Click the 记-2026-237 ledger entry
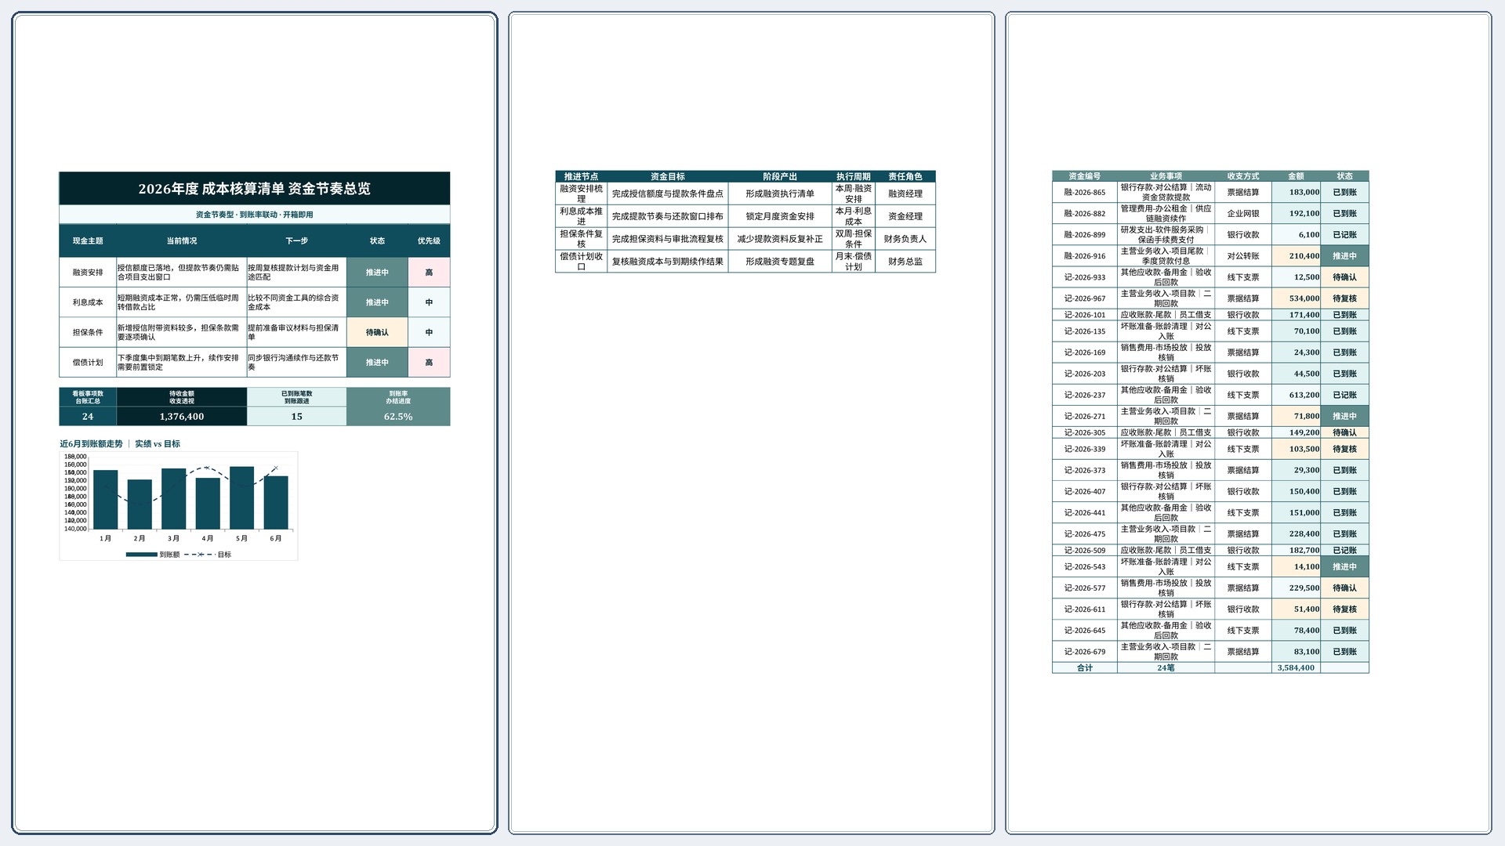The image size is (1505, 846). (x=1085, y=396)
